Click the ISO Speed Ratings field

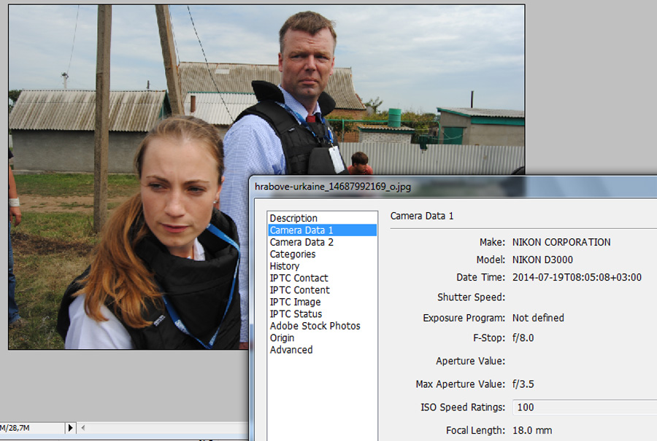point(585,407)
